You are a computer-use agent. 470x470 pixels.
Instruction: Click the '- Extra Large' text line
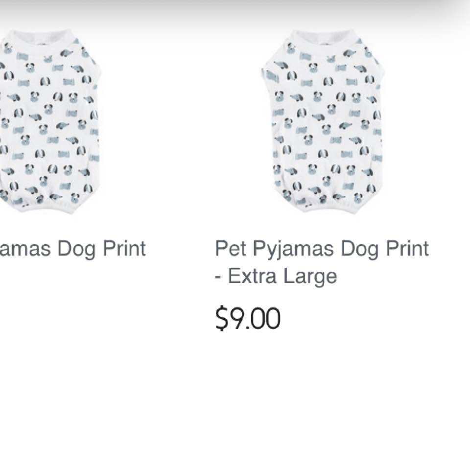tap(276, 276)
